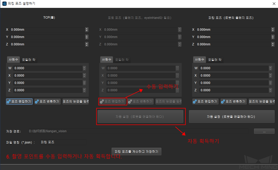Switch to 오일러 각 tab in 피킹 포즈 section
This screenshot has height=170, width=278.
tap(215, 60)
